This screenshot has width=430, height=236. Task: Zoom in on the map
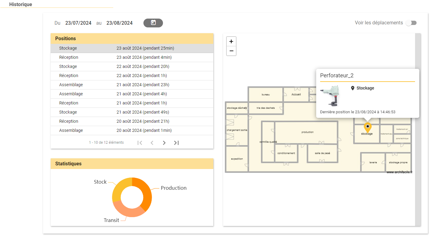pyautogui.click(x=231, y=41)
